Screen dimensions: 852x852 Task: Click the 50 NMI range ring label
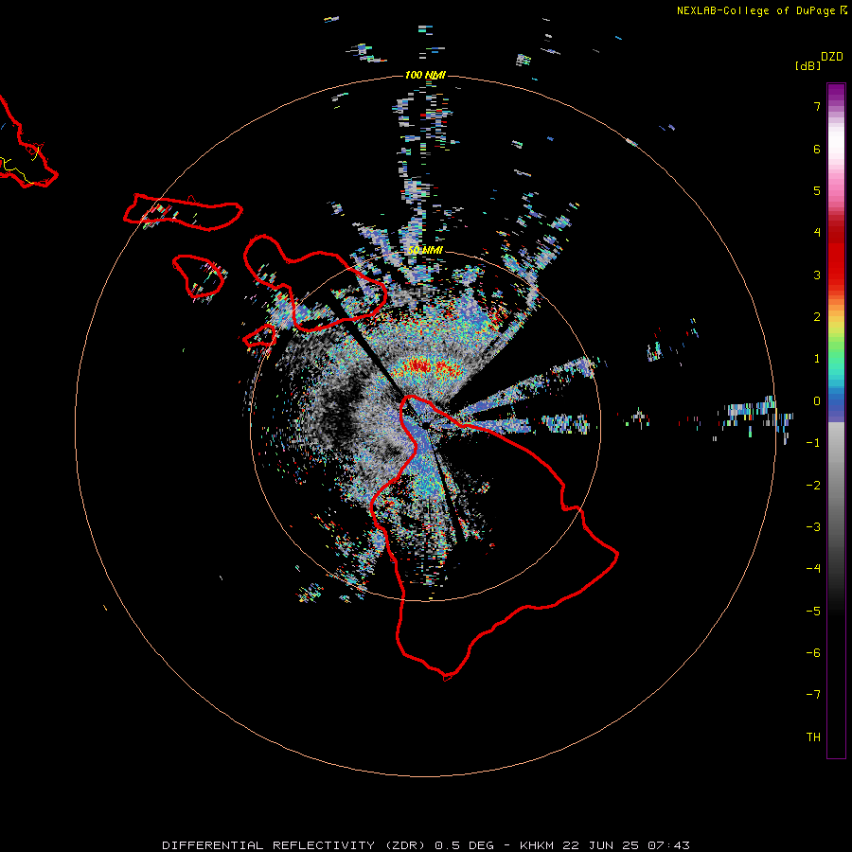point(425,250)
